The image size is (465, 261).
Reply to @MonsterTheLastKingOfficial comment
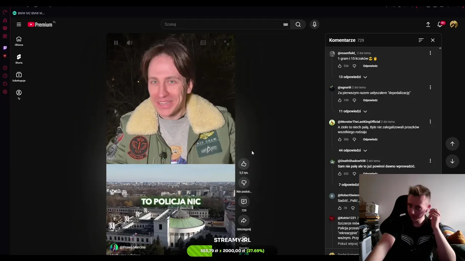(x=370, y=139)
